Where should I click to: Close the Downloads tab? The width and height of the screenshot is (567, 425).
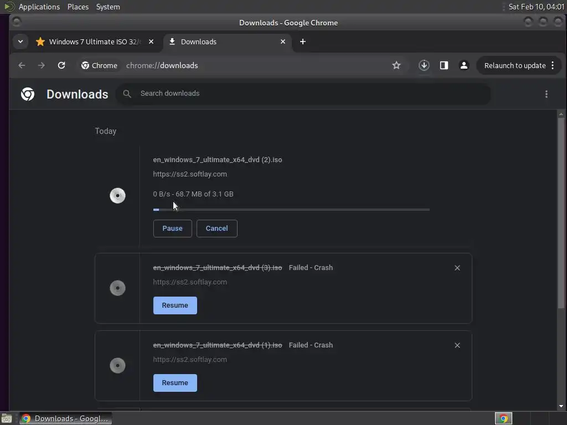[x=283, y=42]
